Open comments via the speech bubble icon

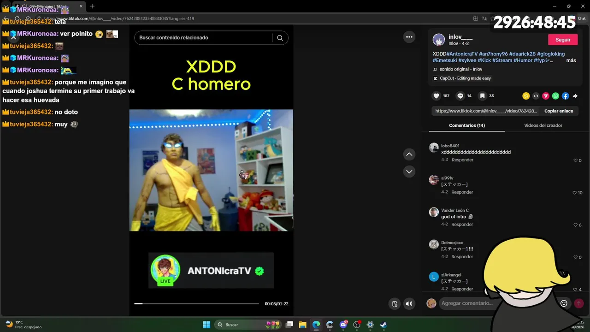pos(460,96)
